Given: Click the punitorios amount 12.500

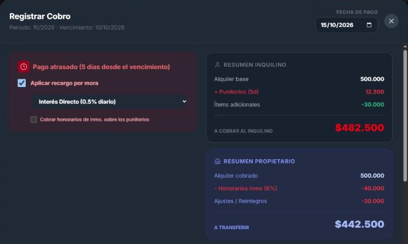Looking at the screenshot, I should [x=375, y=91].
